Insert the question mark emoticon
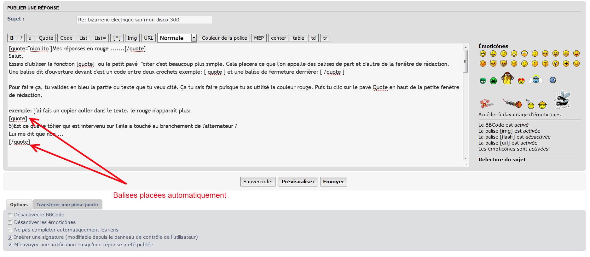Viewport: 590px width, 257px height. [545, 64]
